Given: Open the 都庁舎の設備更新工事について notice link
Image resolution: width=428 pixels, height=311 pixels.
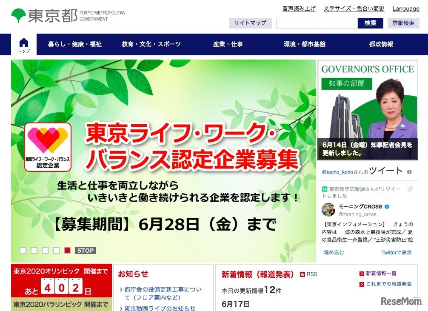Looking at the screenshot, I should tap(163, 293).
